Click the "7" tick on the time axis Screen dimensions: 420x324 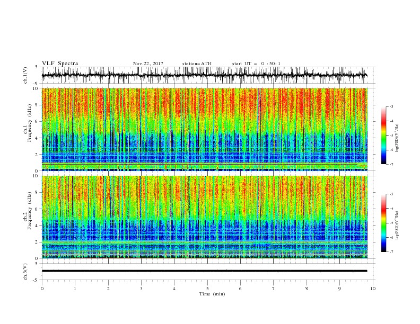[x=274, y=289]
